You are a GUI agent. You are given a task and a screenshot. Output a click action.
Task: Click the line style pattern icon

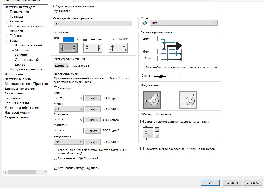(56, 39)
